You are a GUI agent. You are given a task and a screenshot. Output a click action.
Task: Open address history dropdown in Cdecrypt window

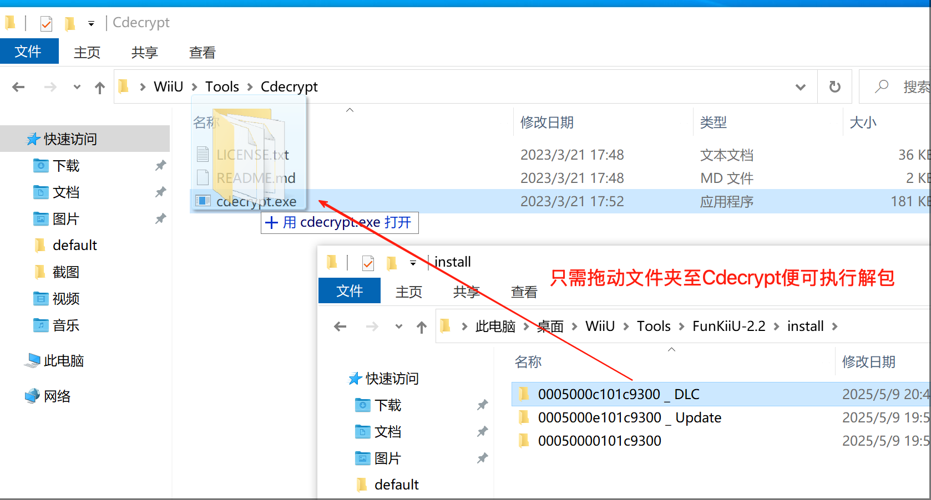point(801,87)
